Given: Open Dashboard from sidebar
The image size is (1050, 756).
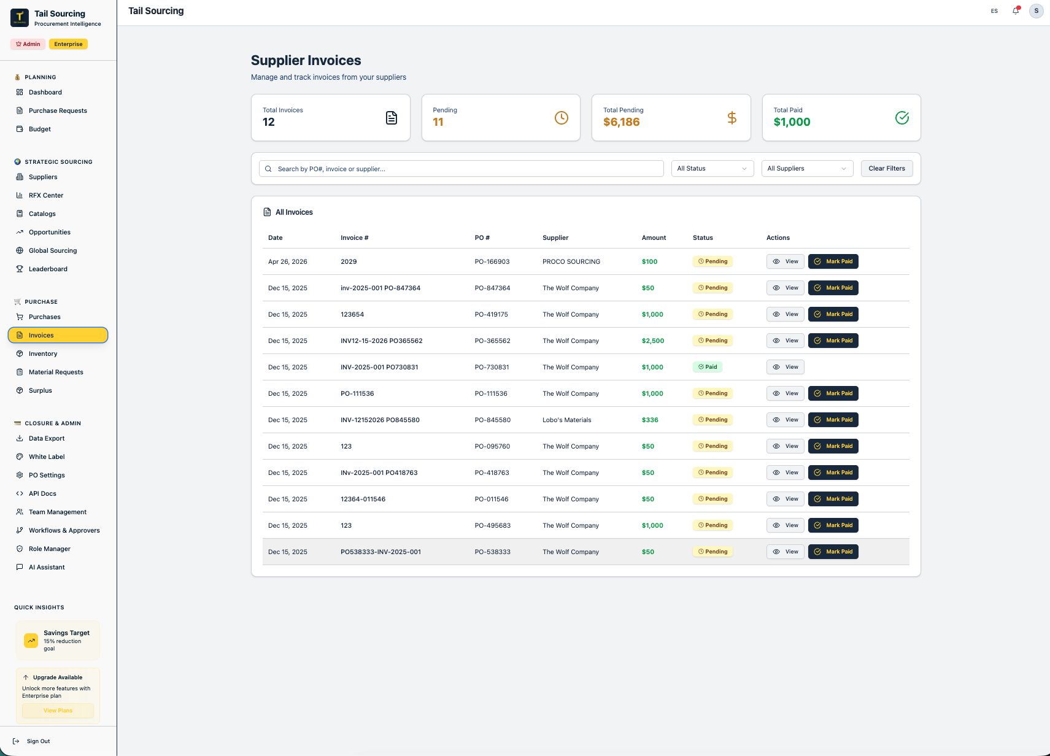Looking at the screenshot, I should pyautogui.click(x=58, y=92).
